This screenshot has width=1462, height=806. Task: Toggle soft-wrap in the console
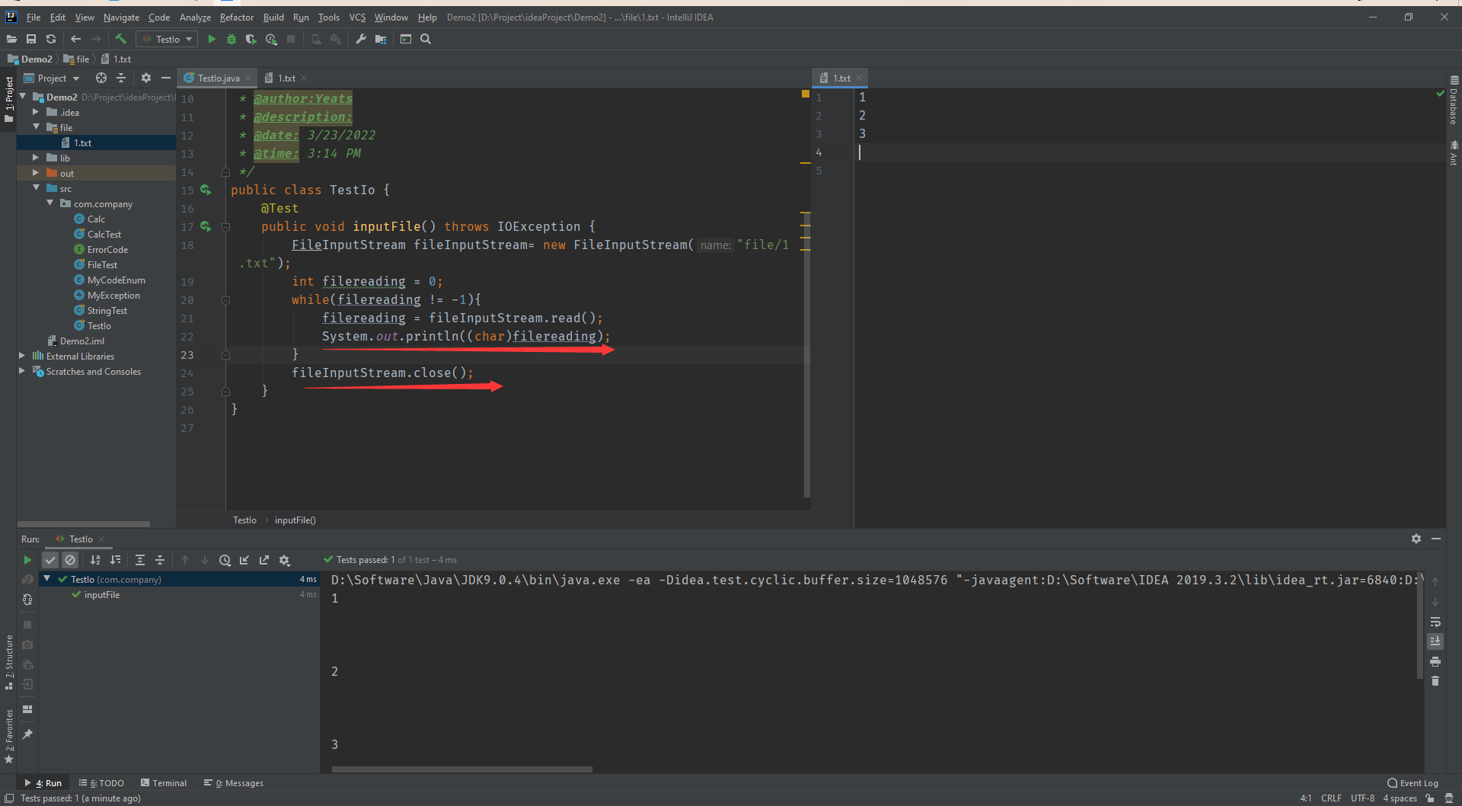point(1435,622)
